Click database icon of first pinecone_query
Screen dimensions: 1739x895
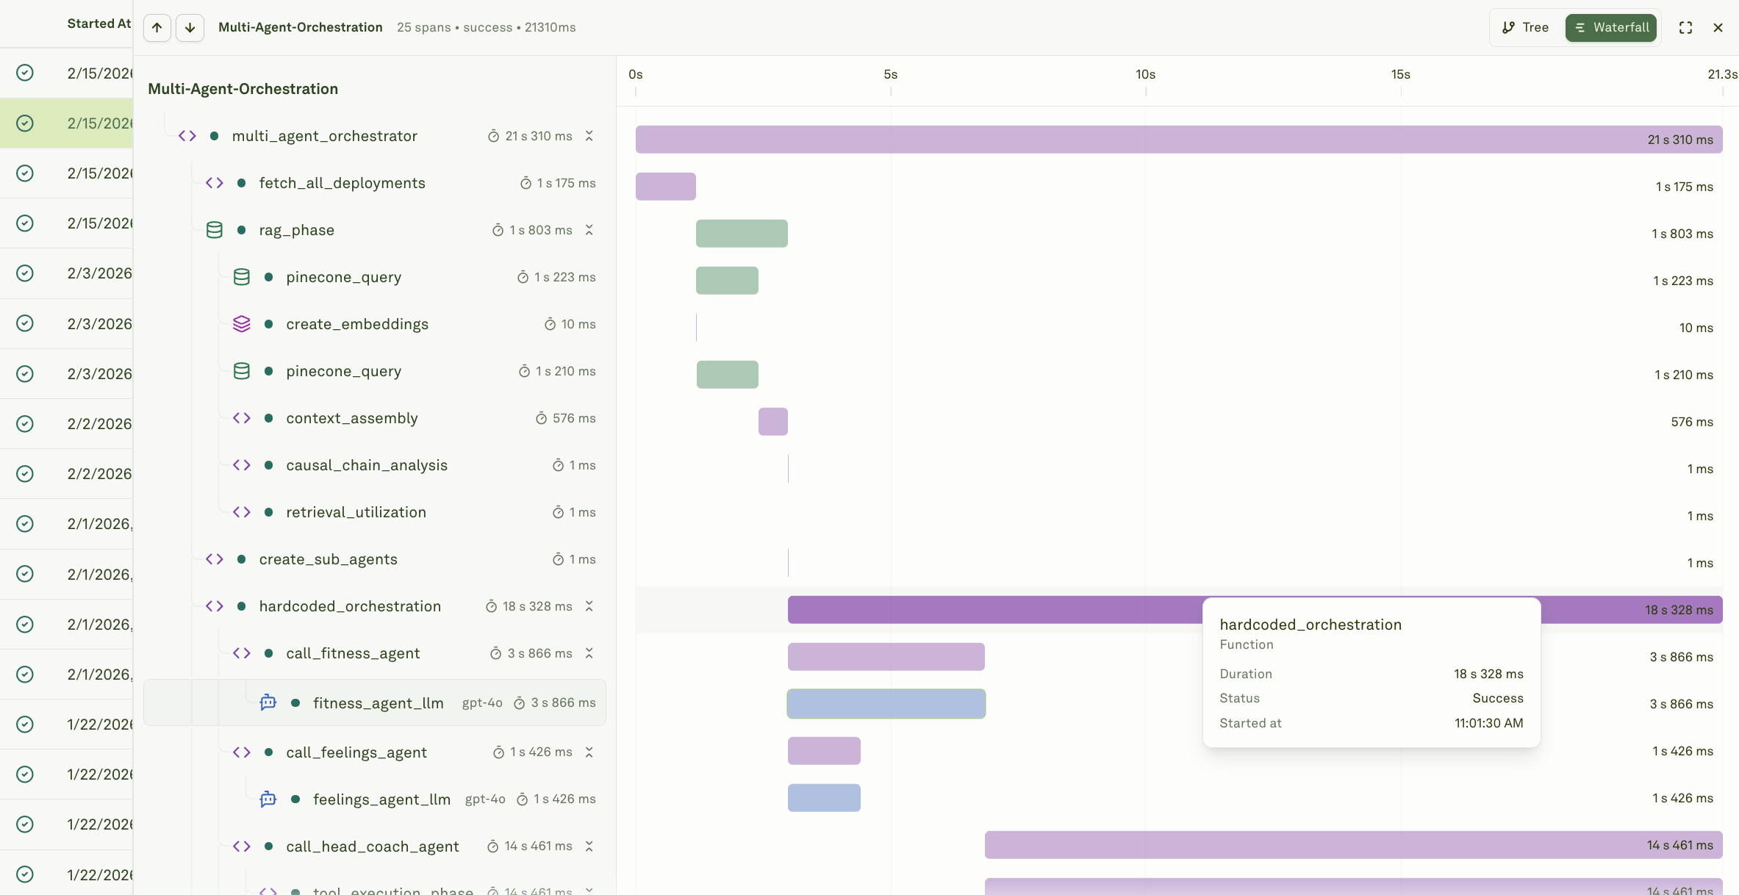point(242,277)
